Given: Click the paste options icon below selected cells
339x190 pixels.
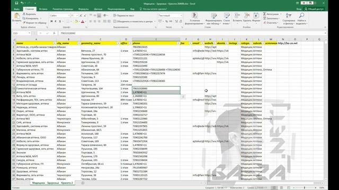Looking at the screenshot, I should pyautogui.click(x=183, y=97).
